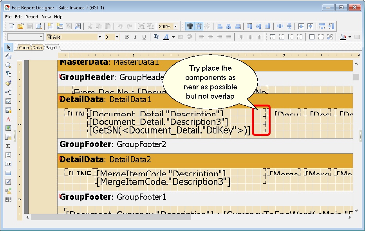Viewport: 365px width, 231px height.
Task: Select the Zoom magnifier tool
Action: coord(8,65)
